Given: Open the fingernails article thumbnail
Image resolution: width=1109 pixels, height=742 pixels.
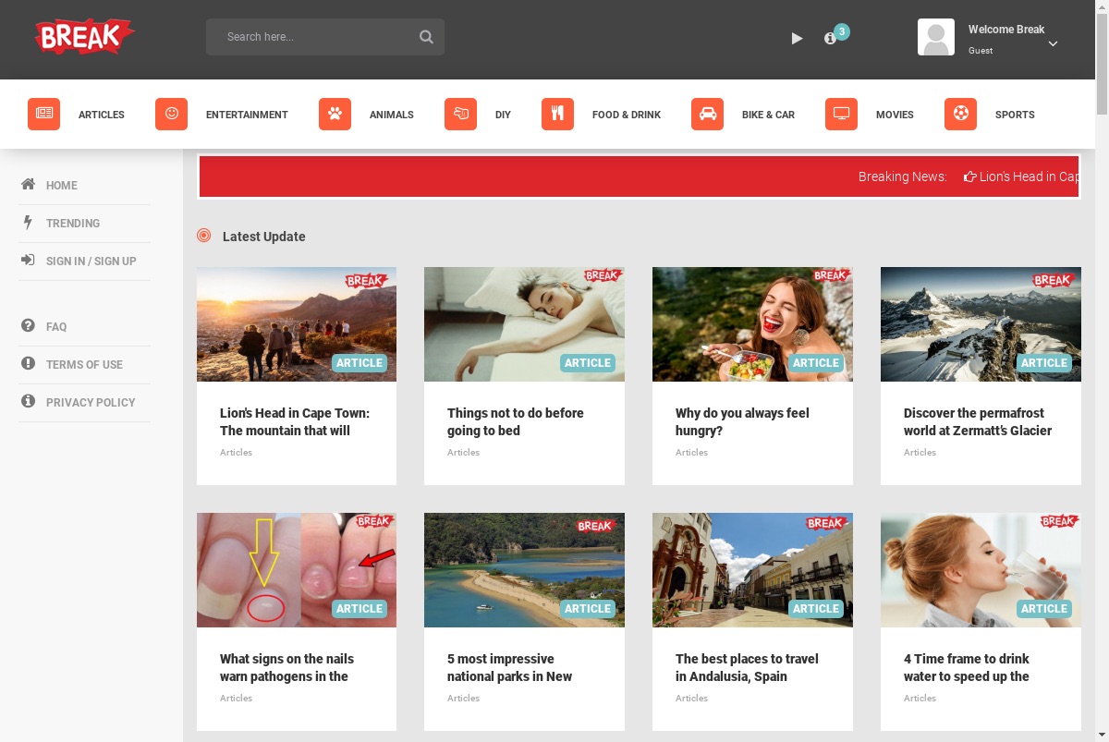Looking at the screenshot, I should point(297,570).
